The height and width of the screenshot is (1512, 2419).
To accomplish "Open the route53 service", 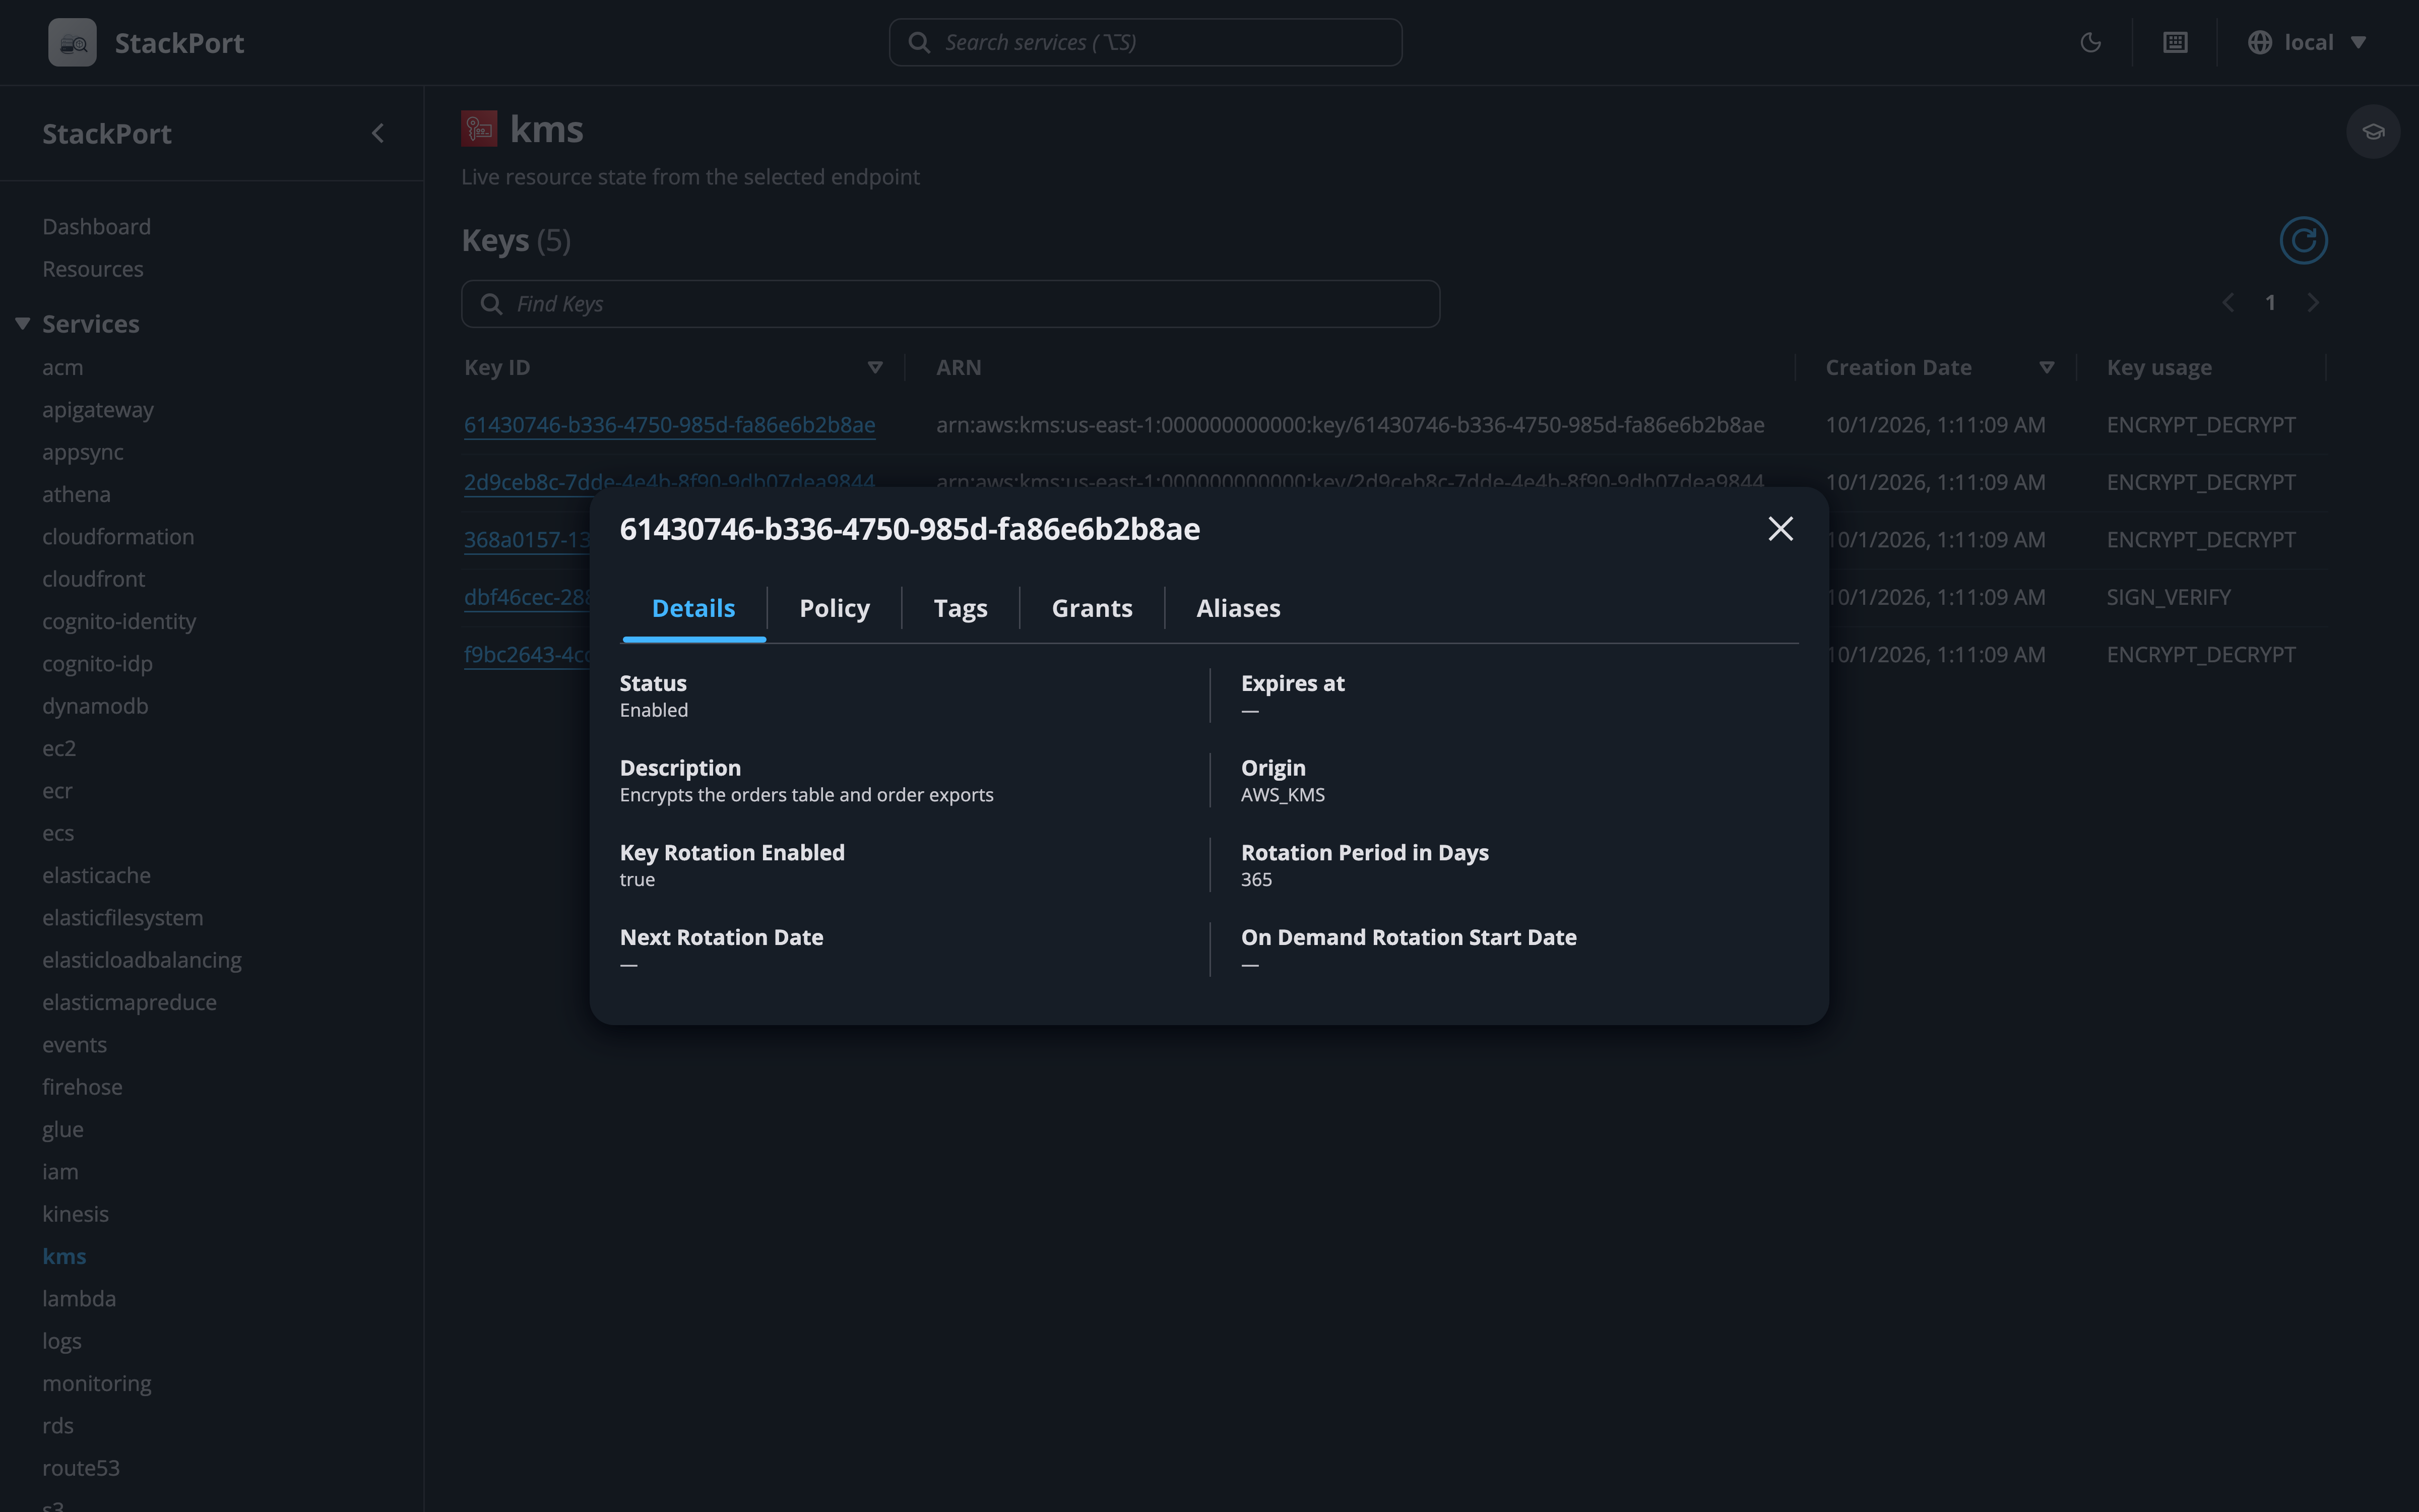I will tap(81, 1468).
